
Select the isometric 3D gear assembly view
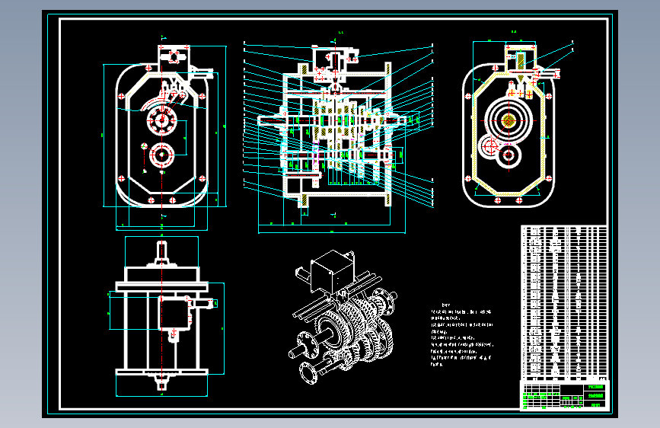coord(343,317)
